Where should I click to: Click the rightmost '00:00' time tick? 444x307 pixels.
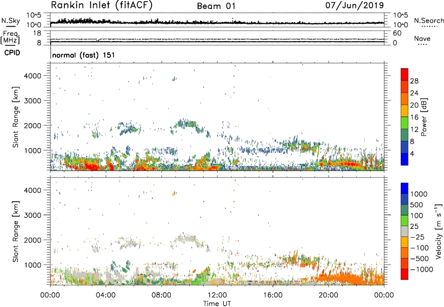click(384, 295)
